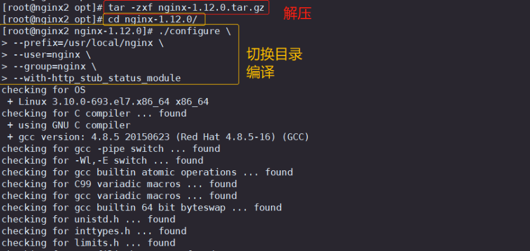This screenshot has width=530, height=251.
Task: Click the "gcc -pipe switch" check line
Action: pyautogui.click(x=111, y=149)
